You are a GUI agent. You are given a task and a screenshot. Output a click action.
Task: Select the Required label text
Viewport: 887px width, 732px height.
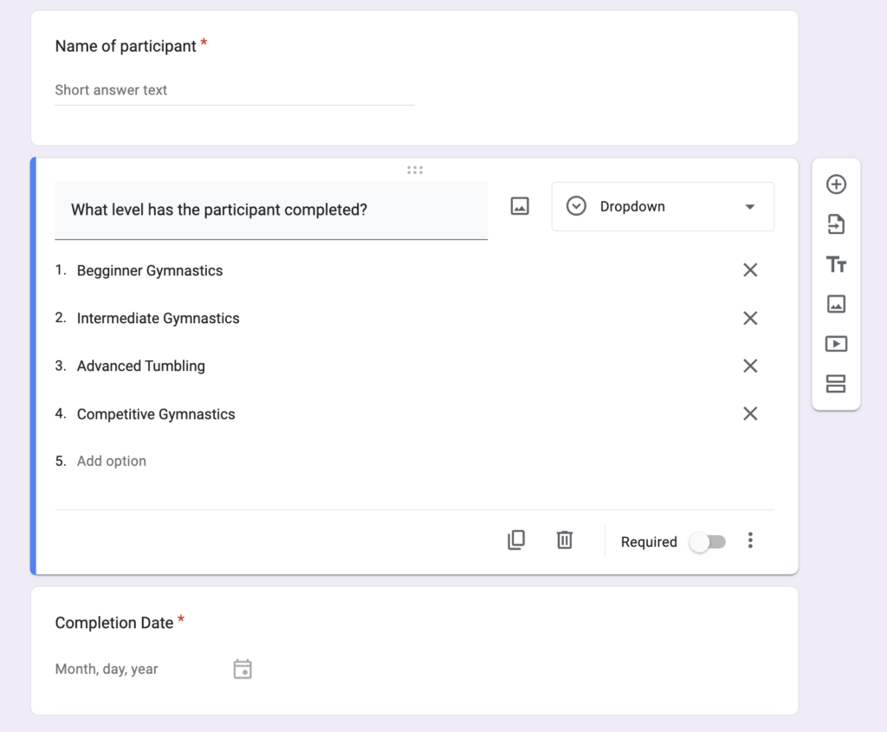pyautogui.click(x=649, y=541)
